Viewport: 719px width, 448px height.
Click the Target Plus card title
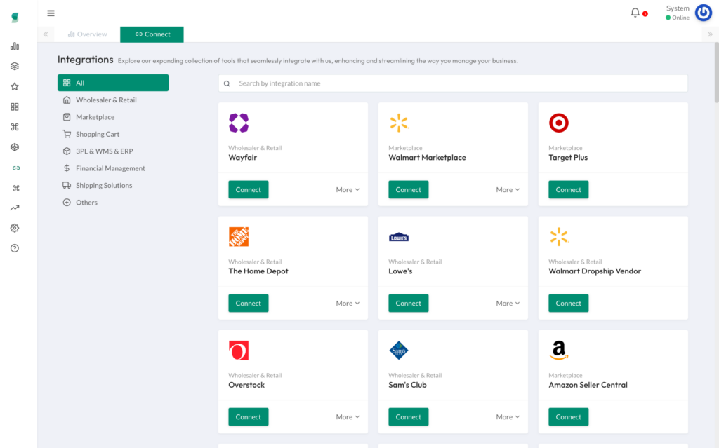[567, 157]
